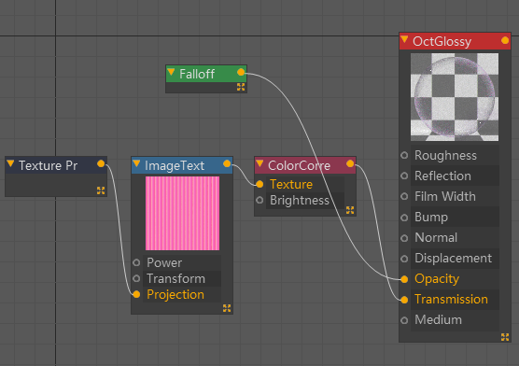Click the pink striped ImageText preview
Screen dimensions: 519x366
pos(182,213)
